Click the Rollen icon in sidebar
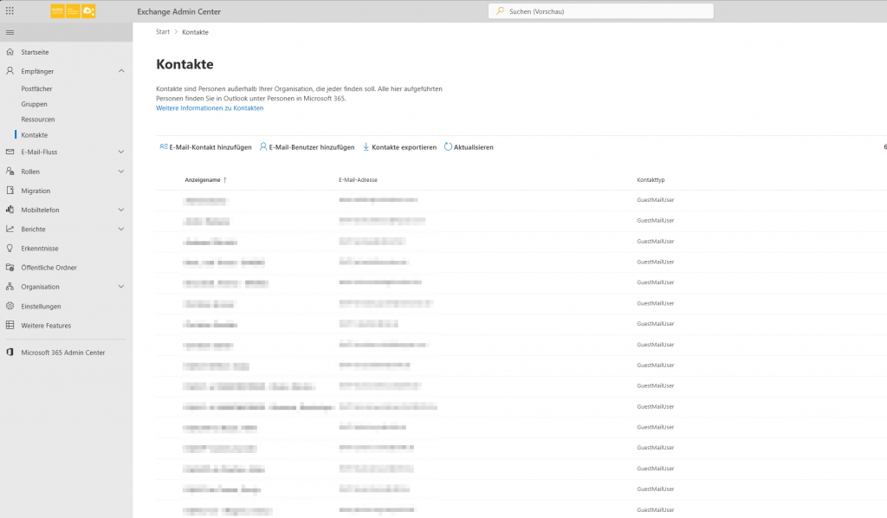 (x=10, y=172)
